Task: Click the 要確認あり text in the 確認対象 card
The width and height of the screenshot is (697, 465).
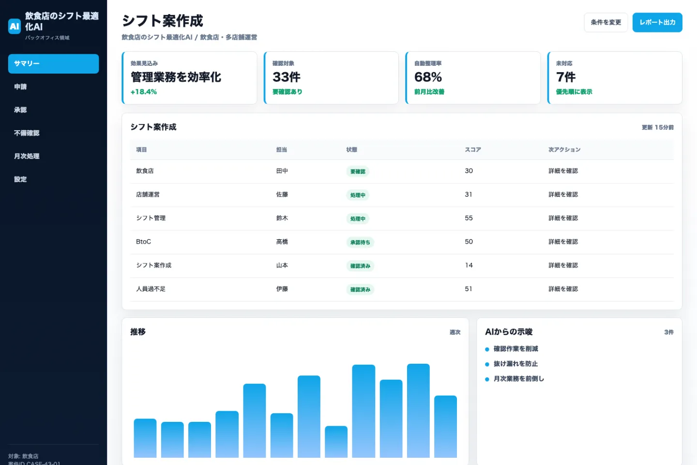Action: click(x=288, y=92)
